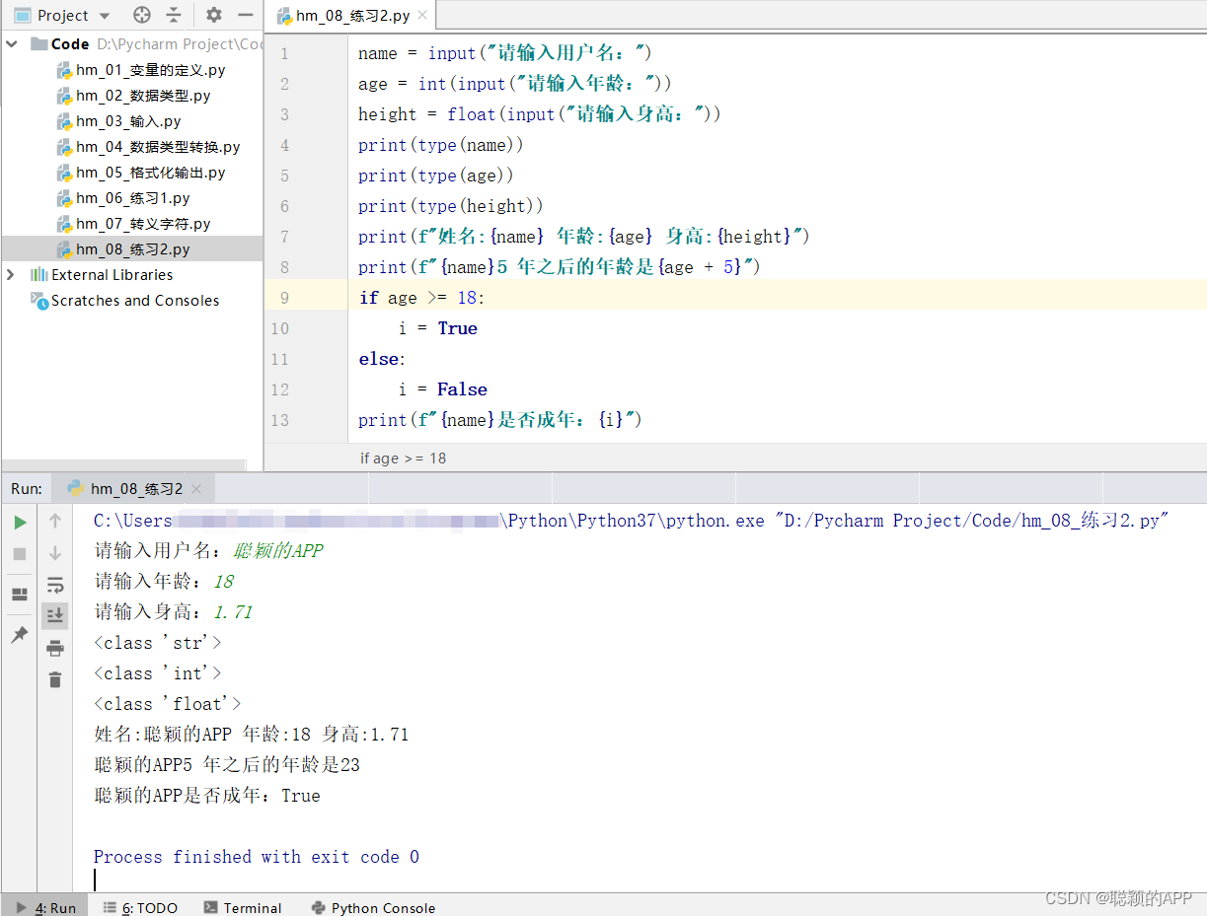This screenshot has height=916, width=1207.
Task: Click 'Run:' label in Run panel
Action: 27,488
